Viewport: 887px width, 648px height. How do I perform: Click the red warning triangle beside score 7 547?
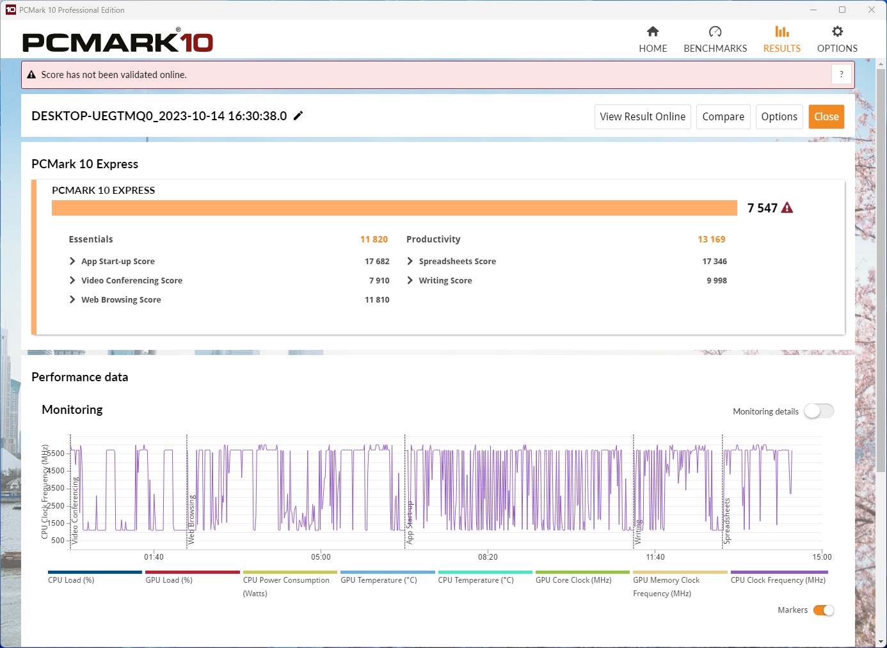787,208
